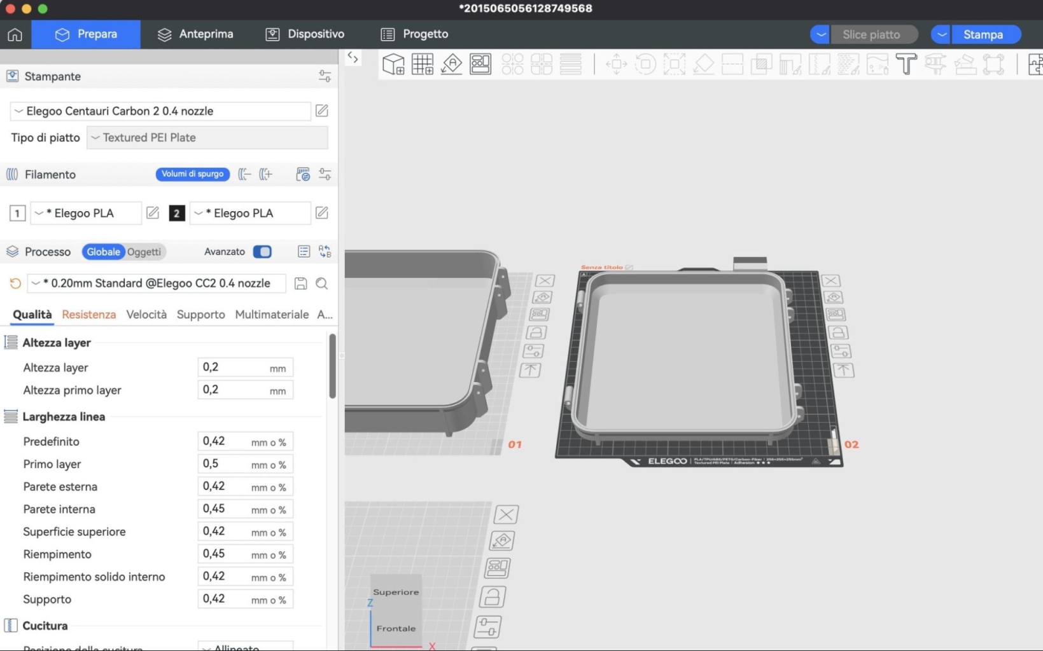Viewport: 1043px width, 651px height.
Task: Open the Resistenza settings tab
Action: click(88, 314)
